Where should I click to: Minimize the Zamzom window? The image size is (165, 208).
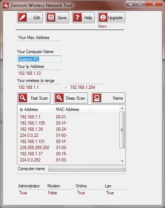[131, 4]
